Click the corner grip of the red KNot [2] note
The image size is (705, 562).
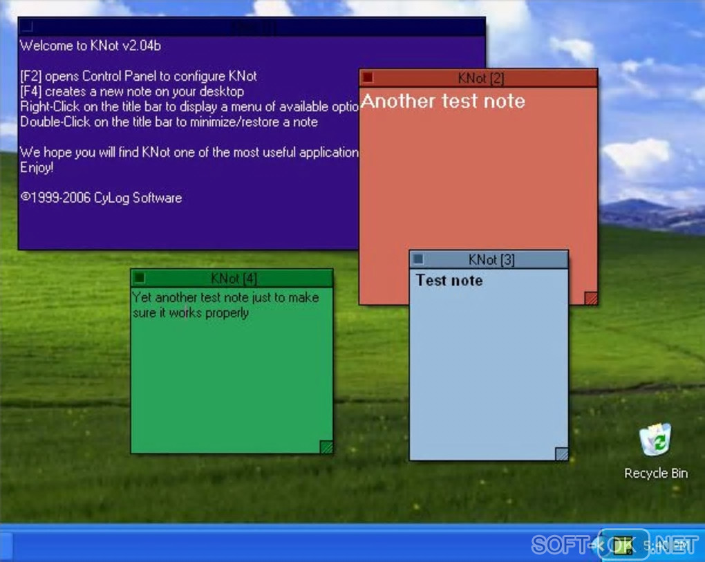point(591,298)
